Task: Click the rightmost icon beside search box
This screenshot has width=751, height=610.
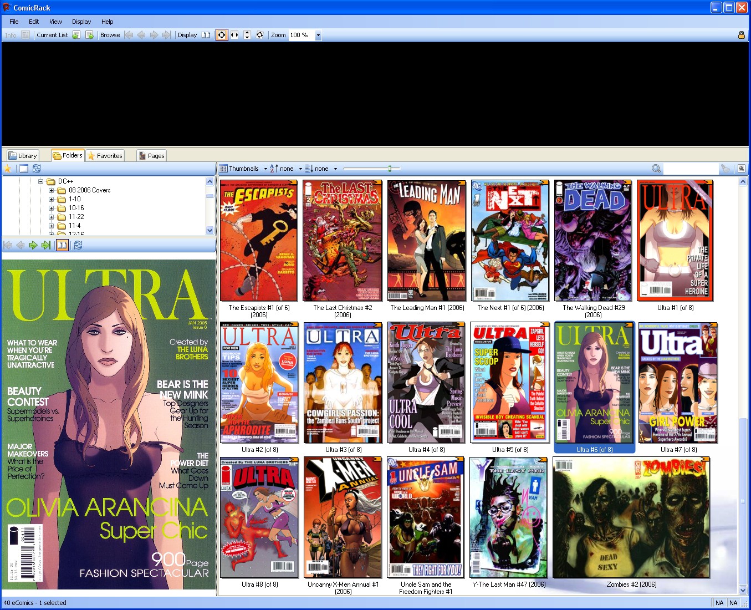Action: (x=741, y=169)
